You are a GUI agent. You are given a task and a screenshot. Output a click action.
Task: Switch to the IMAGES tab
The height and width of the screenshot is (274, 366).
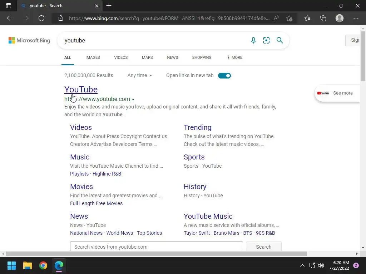click(x=93, y=57)
